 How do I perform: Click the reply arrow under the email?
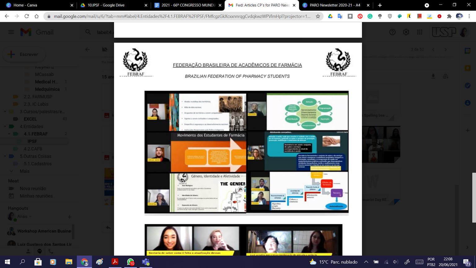point(108,228)
